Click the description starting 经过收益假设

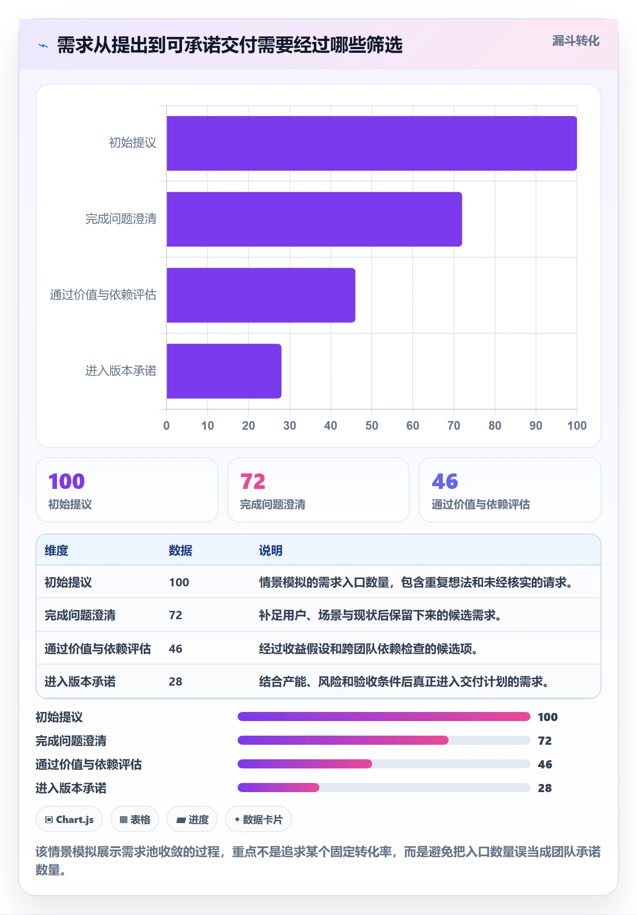point(369,649)
